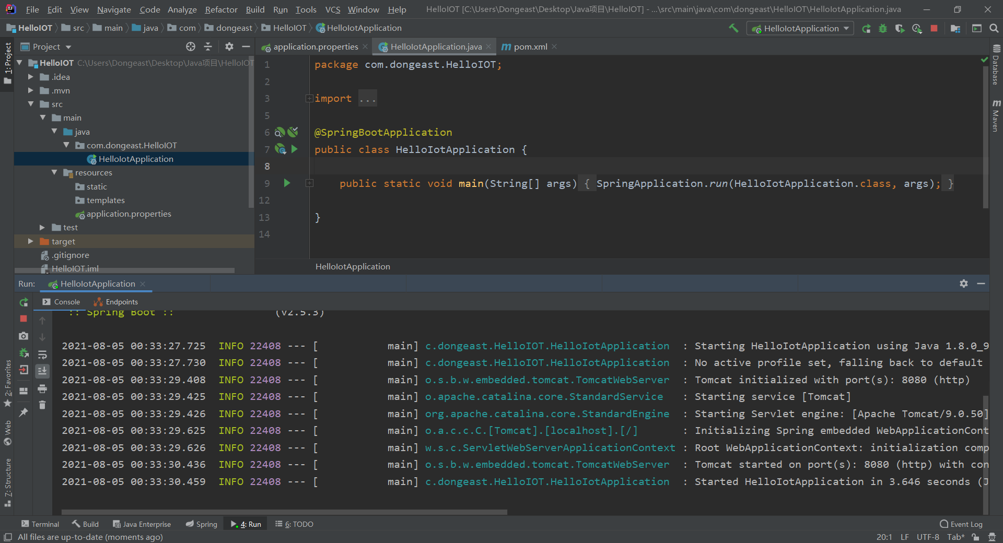Expand the test folder
The width and height of the screenshot is (1003, 543).
click(42, 227)
